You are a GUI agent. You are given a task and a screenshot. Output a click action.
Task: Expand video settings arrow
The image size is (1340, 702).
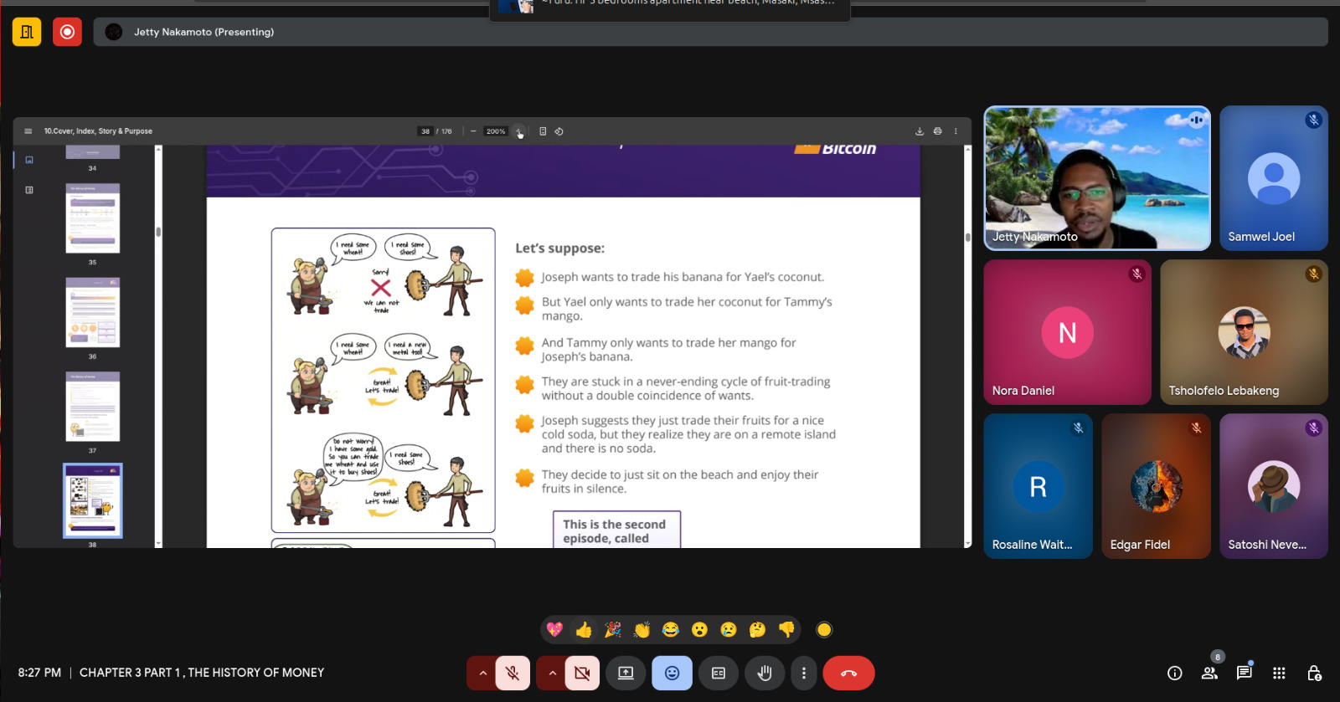[x=552, y=673]
